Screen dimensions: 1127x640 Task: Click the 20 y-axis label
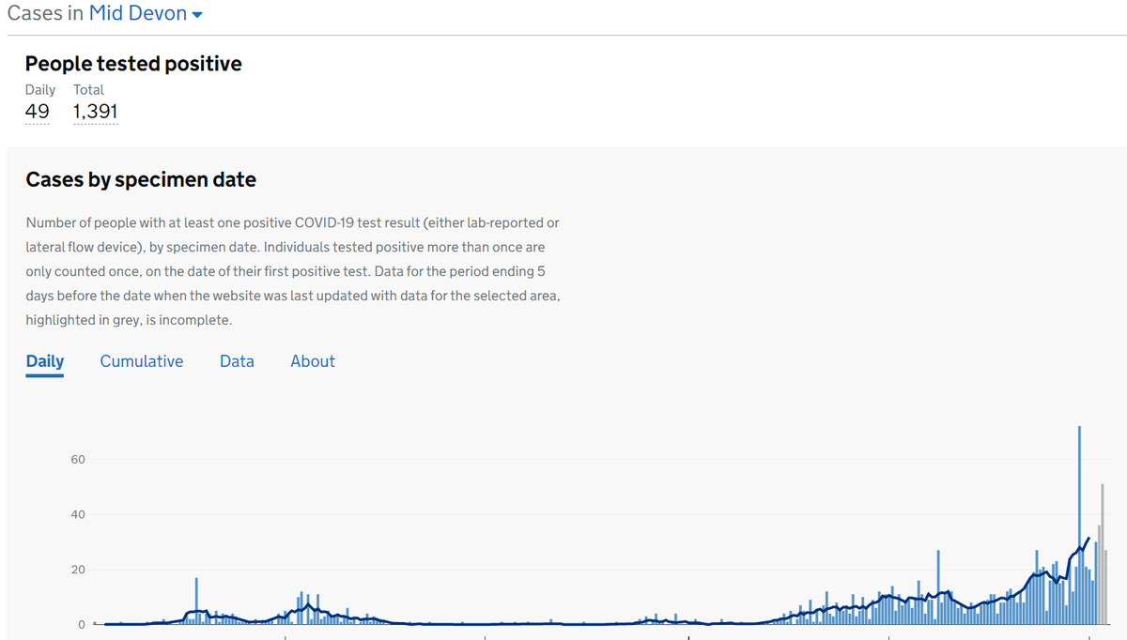pos(77,570)
